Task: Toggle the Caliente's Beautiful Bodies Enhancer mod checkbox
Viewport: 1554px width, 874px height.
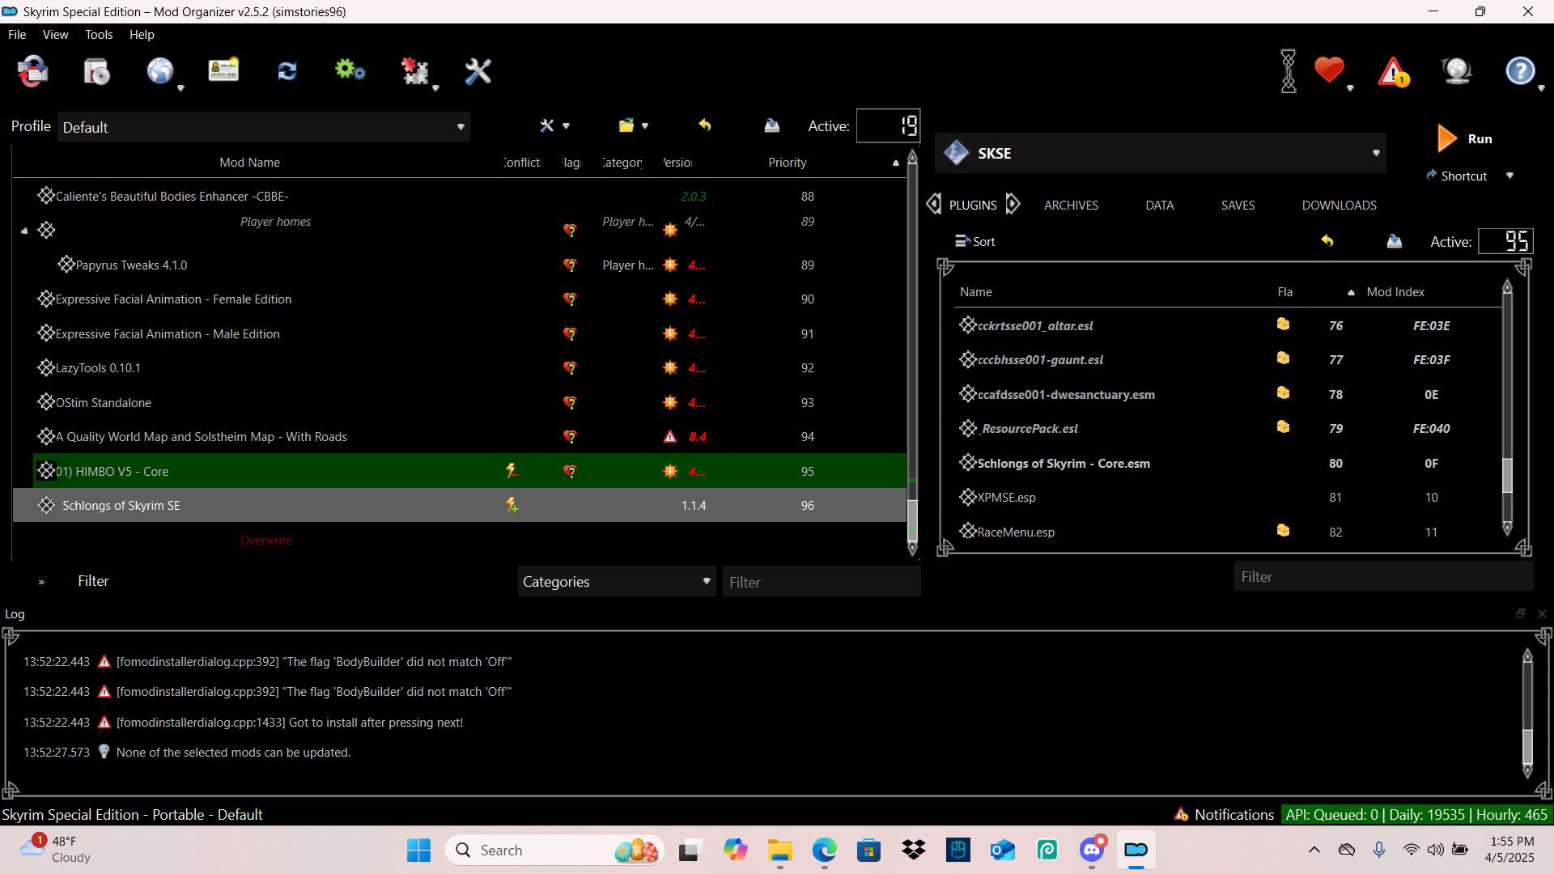Action: point(46,196)
